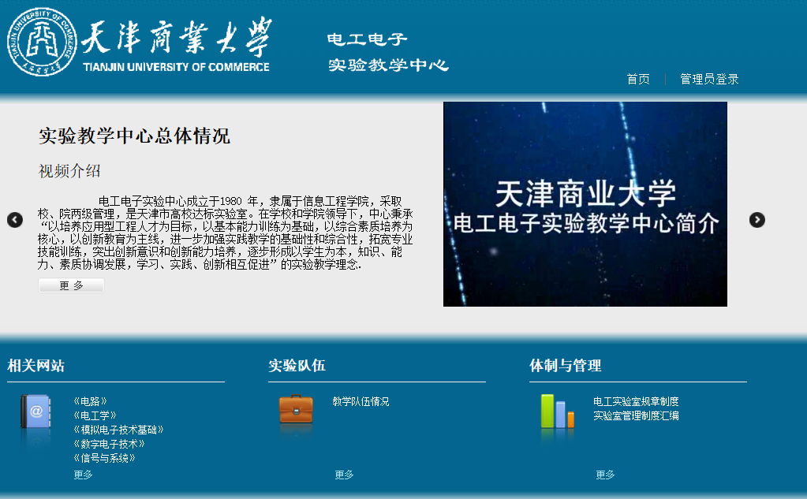807x499 pixels.
Task: Open the 管理员登录 menu item
Action: click(x=709, y=79)
